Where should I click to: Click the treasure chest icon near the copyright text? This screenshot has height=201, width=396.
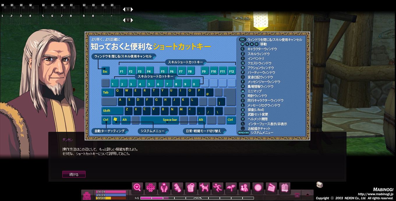tap(320, 184)
